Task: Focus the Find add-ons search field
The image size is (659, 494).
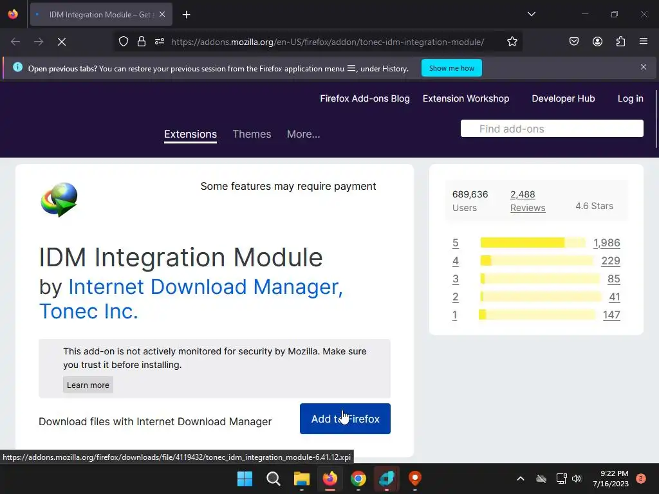Action: [x=552, y=129]
